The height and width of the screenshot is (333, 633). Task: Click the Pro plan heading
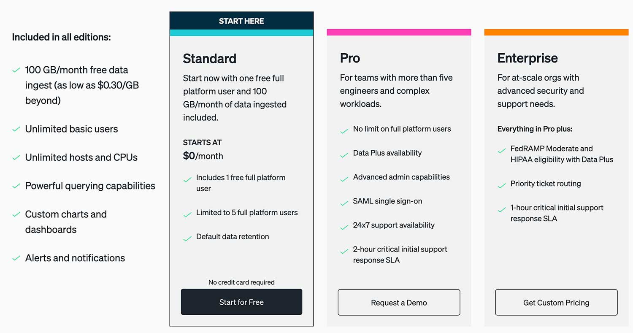[350, 58]
